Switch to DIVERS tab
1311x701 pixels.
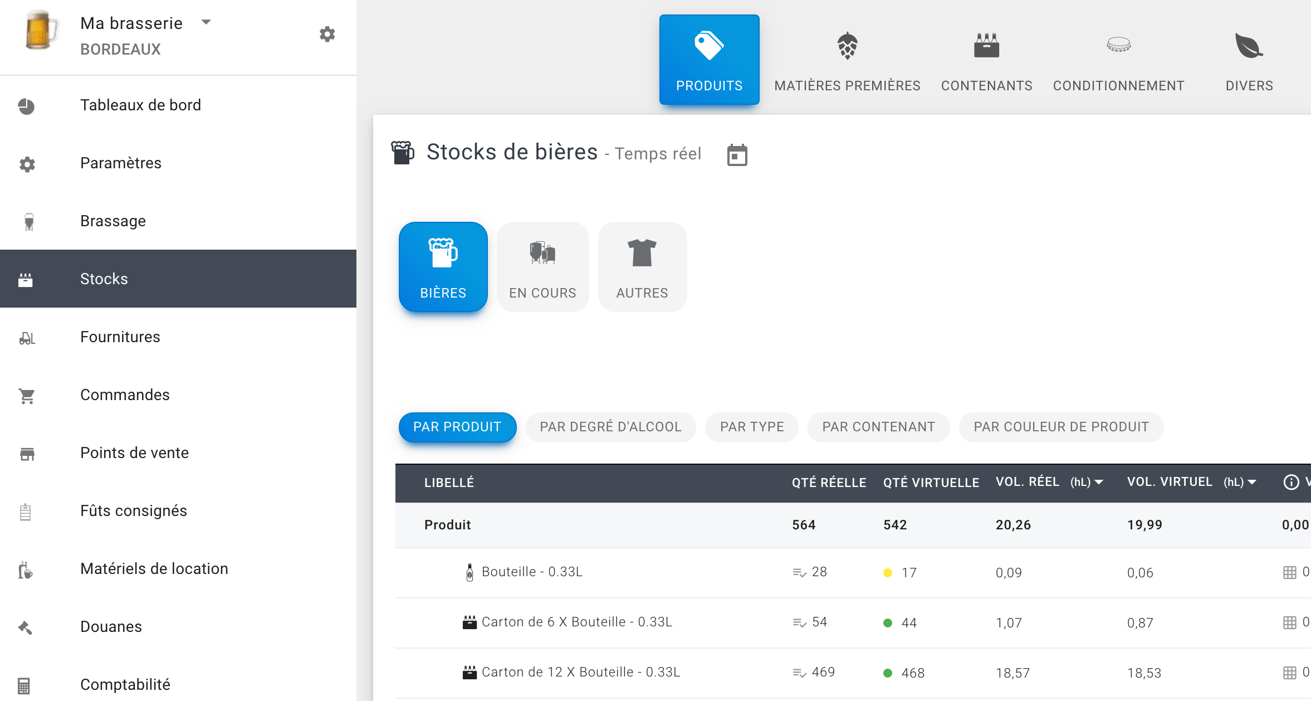click(x=1249, y=60)
